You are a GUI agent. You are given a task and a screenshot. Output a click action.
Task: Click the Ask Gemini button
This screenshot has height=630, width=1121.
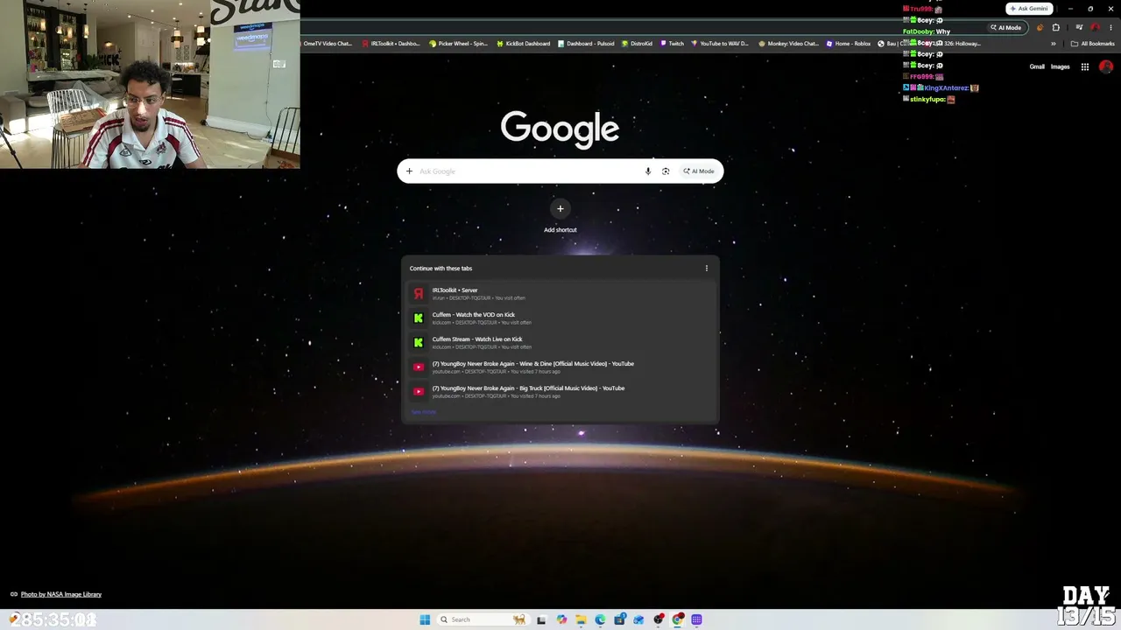click(x=1029, y=9)
